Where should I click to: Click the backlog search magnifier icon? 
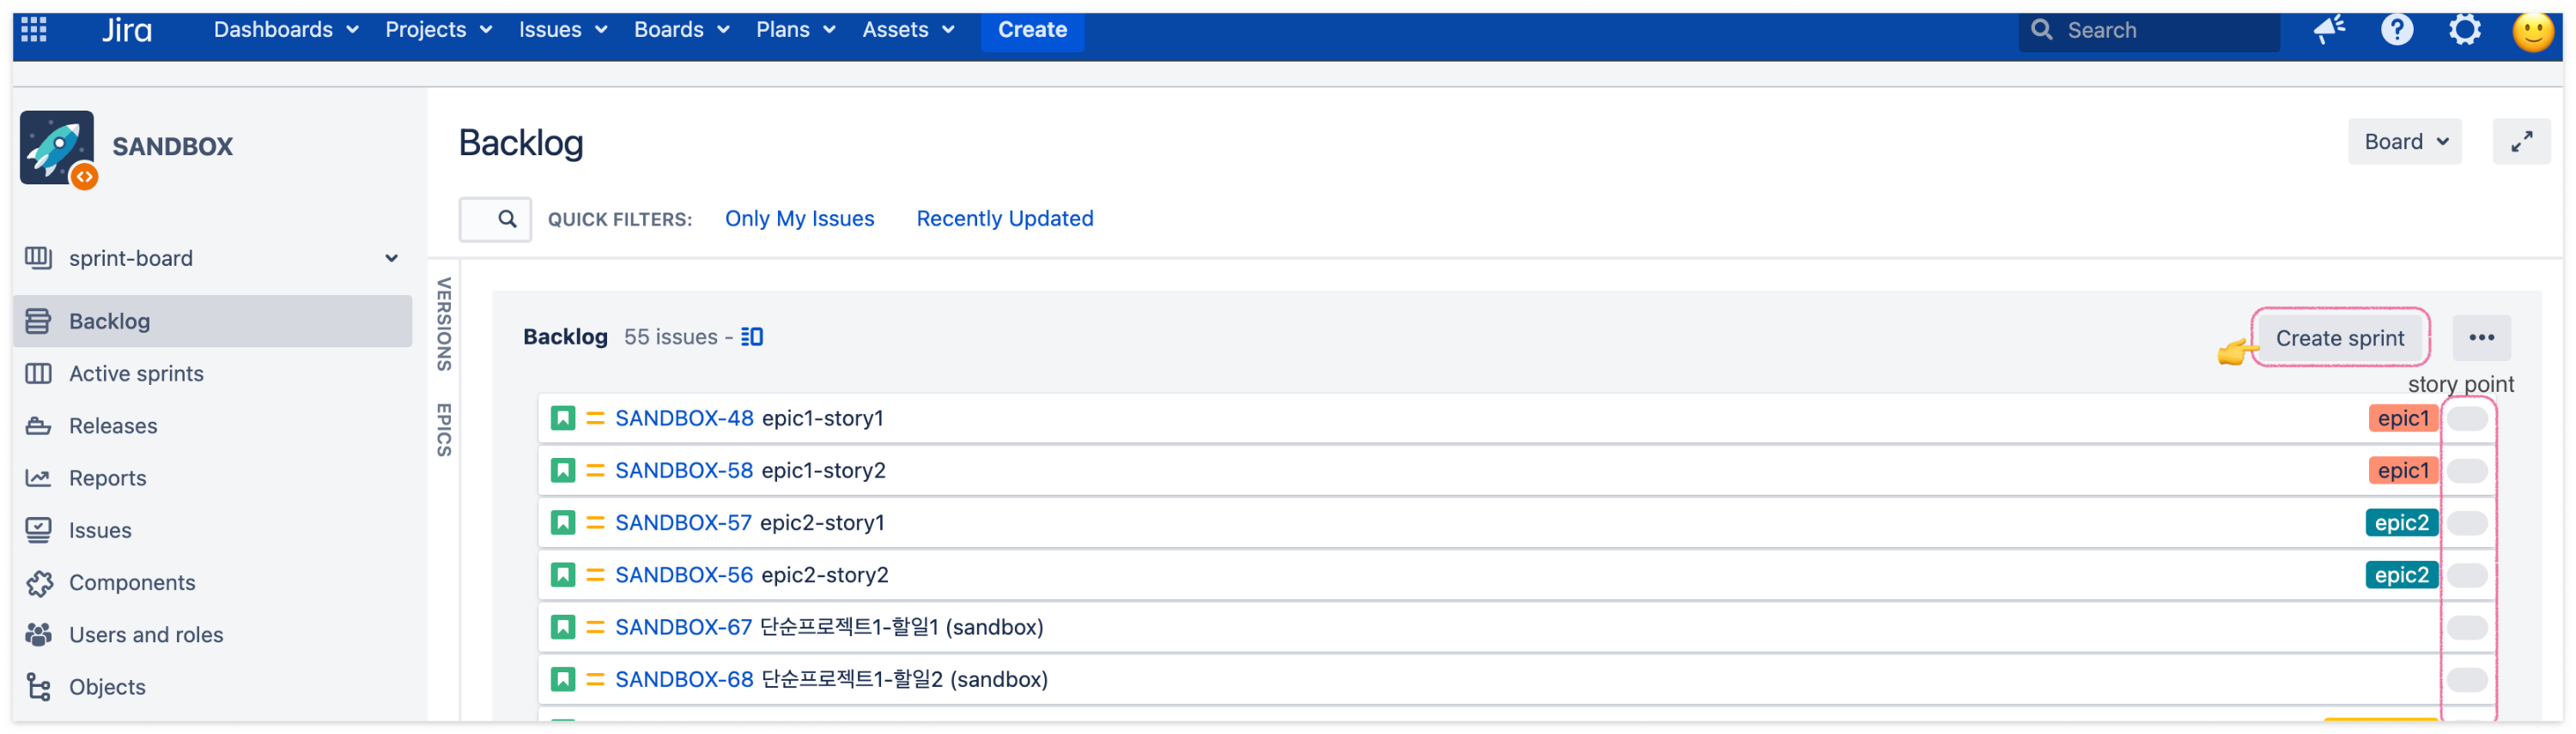coord(507,219)
